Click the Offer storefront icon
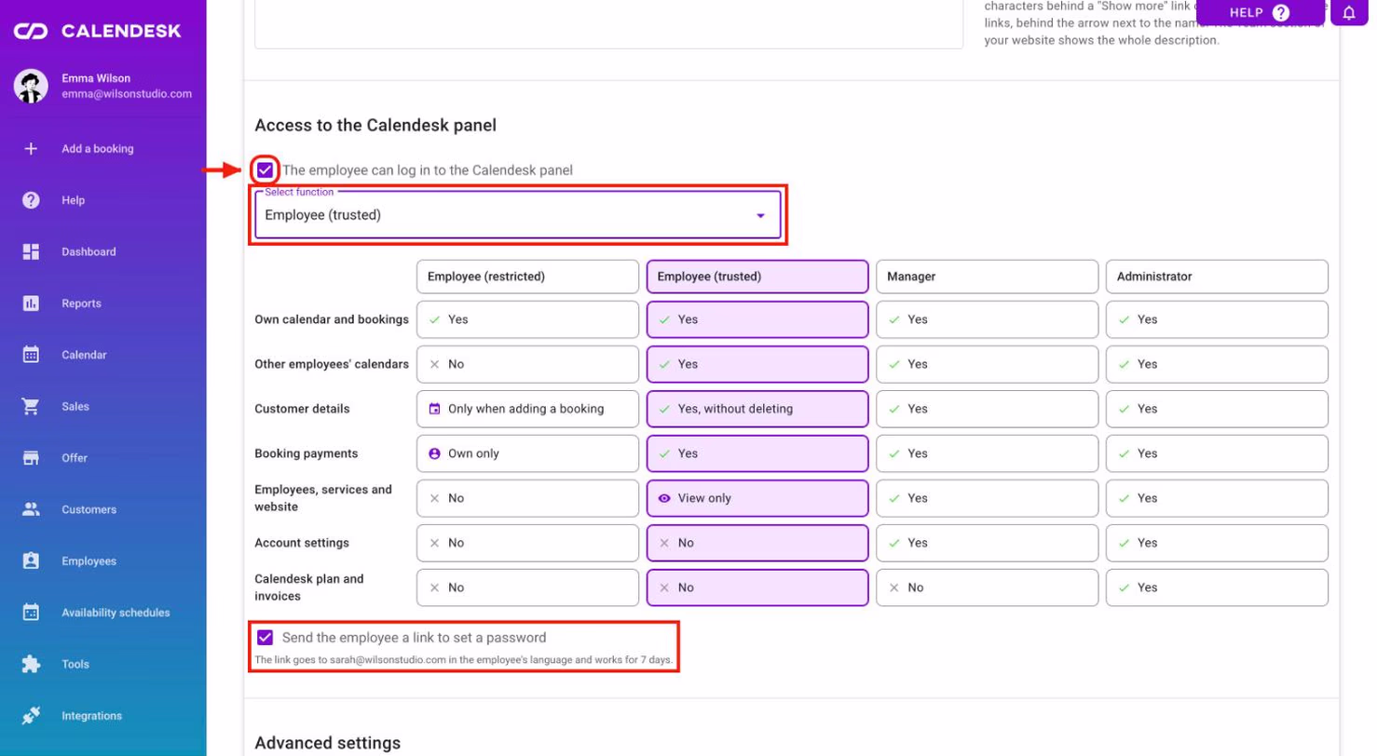 (31, 458)
